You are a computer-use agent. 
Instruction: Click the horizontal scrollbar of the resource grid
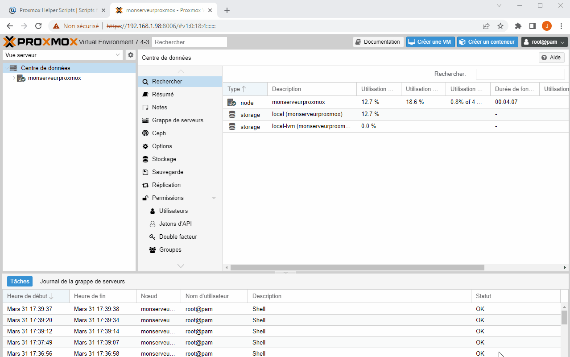(x=357, y=267)
